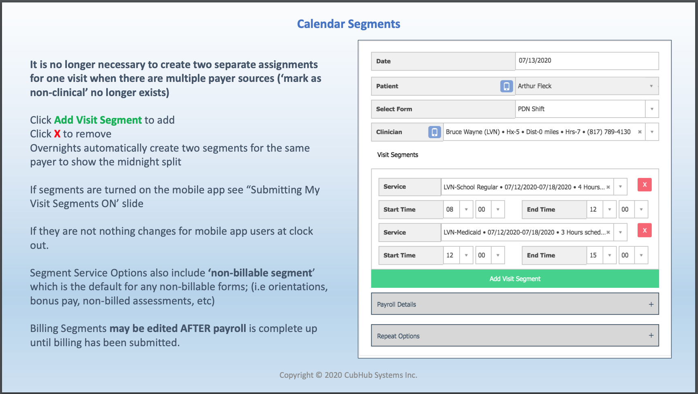Open LVN-Medicaid service dropdown arrow
Screen dimensions: 698x394
coord(620,232)
